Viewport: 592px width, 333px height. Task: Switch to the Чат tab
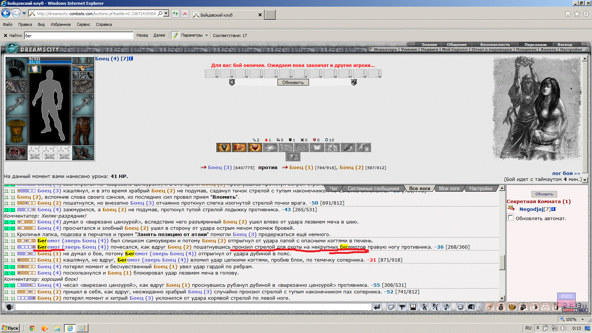coord(333,188)
